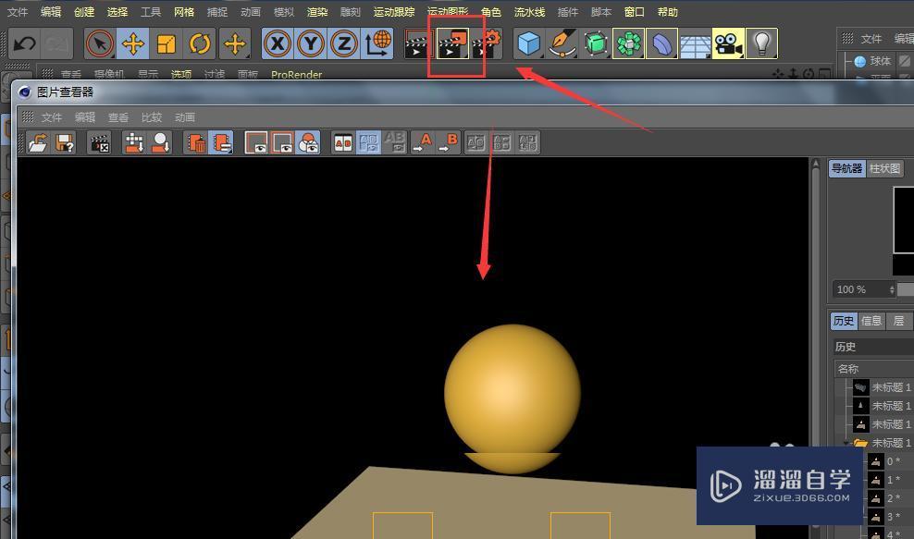Click the 比较 menu in Picture Viewer
This screenshot has height=539, width=914.
(x=152, y=117)
